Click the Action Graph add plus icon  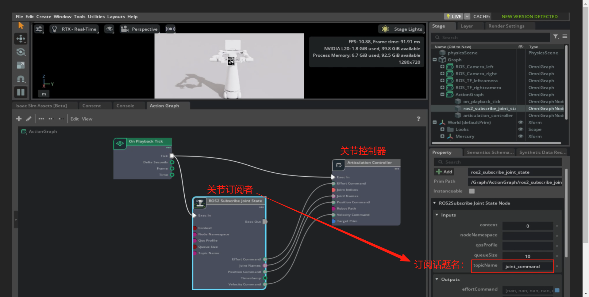tap(19, 118)
